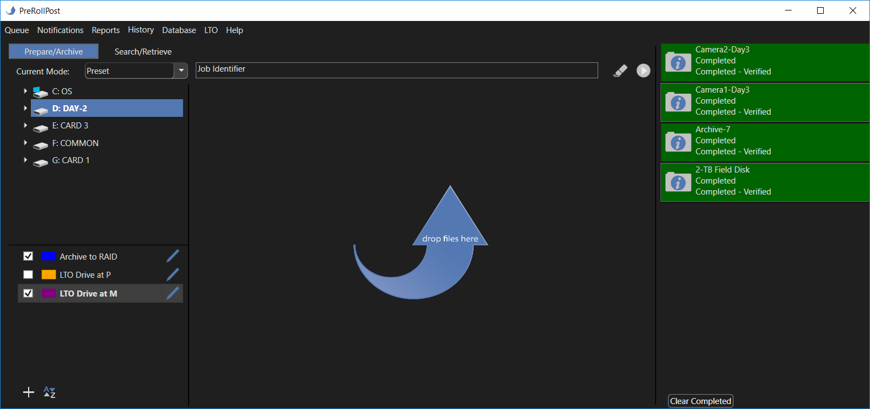870x409 pixels.
Task: Click the plus add destination icon
Action: pos(29,392)
